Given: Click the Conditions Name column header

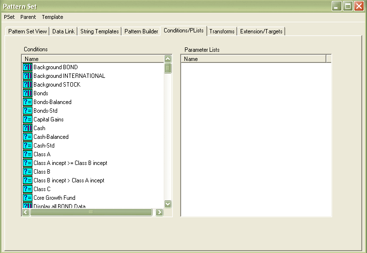Looking at the screenshot, I should click(x=93, y=59).
